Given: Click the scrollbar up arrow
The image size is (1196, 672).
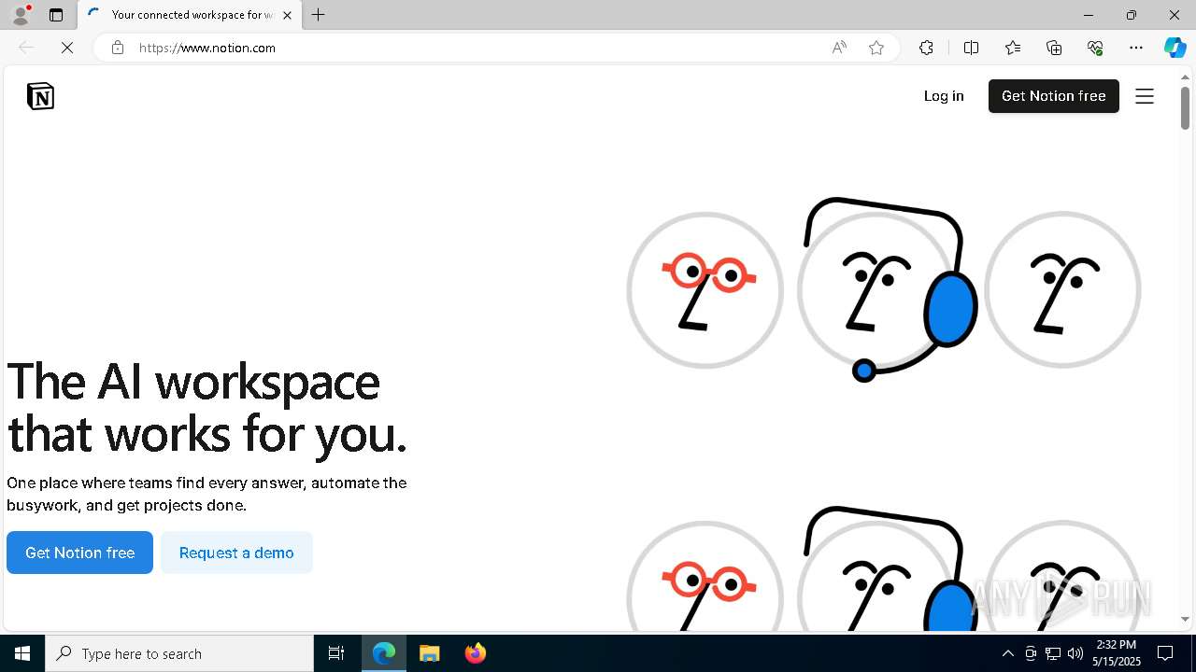Looking at the screenshot, I should click(x=1185, y=77).
